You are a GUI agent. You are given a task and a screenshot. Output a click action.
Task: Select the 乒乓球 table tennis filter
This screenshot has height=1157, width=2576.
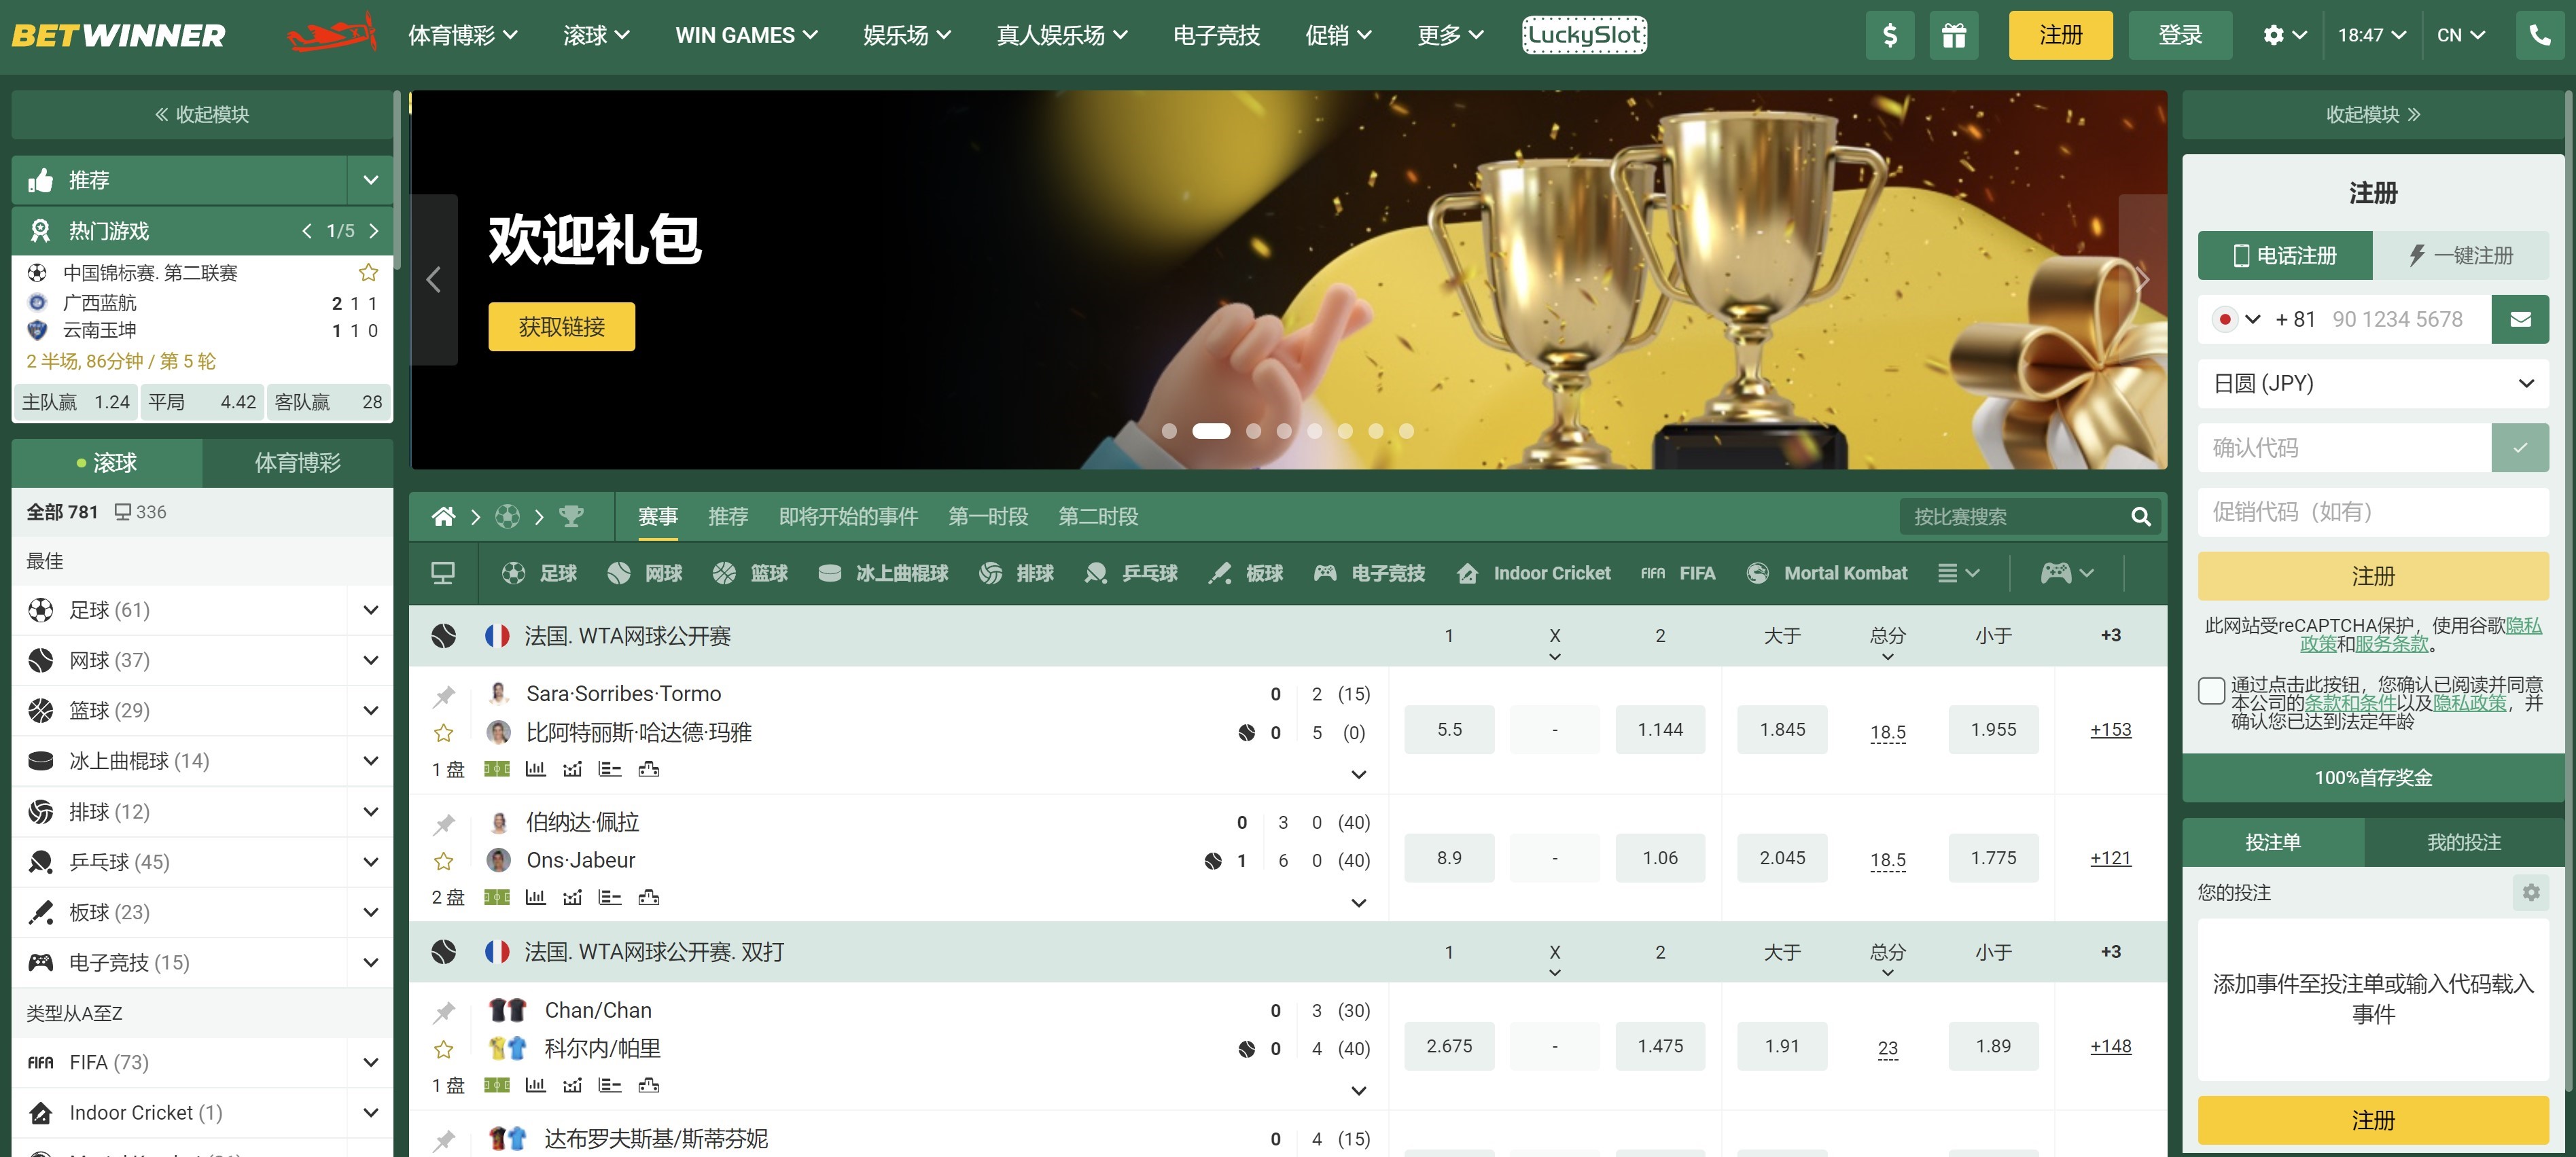1131,573
